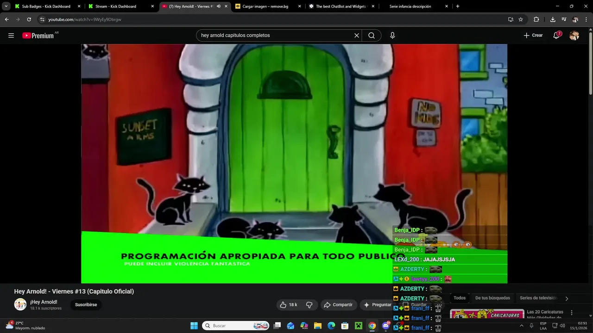Screen dimensions: 593x333
Task: Select De tus búsquedas filter chip
Action: pos(492,298)
